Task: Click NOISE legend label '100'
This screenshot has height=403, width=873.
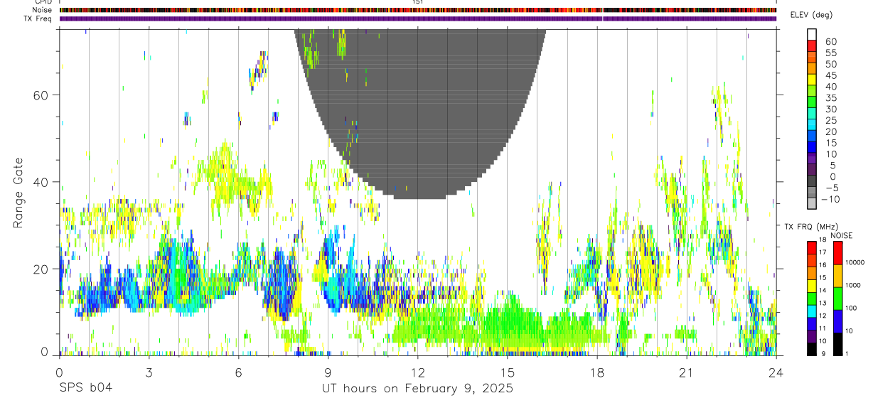Action: tap(850, 308)
